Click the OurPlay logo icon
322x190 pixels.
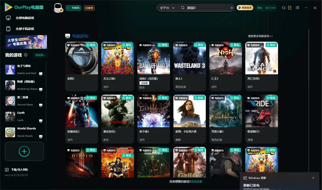8,7
